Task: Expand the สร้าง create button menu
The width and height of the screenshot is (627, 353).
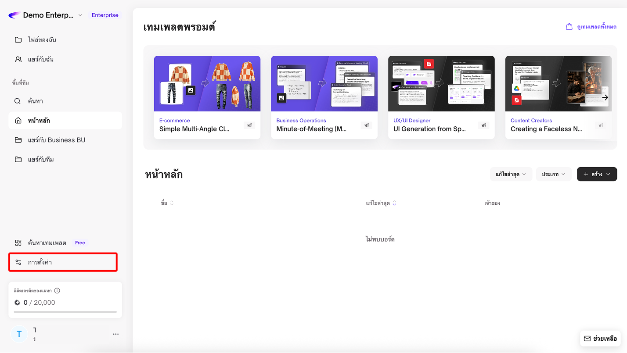Action: coord(597,174)
